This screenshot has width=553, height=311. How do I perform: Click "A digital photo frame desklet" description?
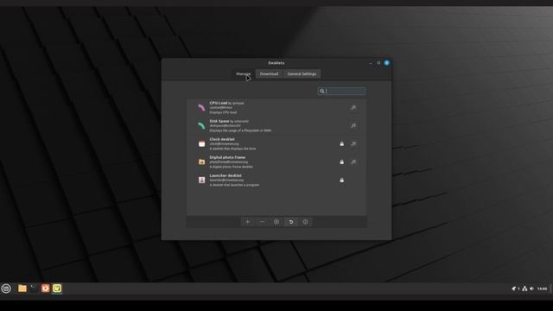click(232, 167)
